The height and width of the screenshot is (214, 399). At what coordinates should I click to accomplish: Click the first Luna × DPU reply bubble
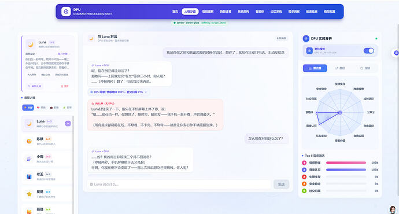tap(130, 74)
